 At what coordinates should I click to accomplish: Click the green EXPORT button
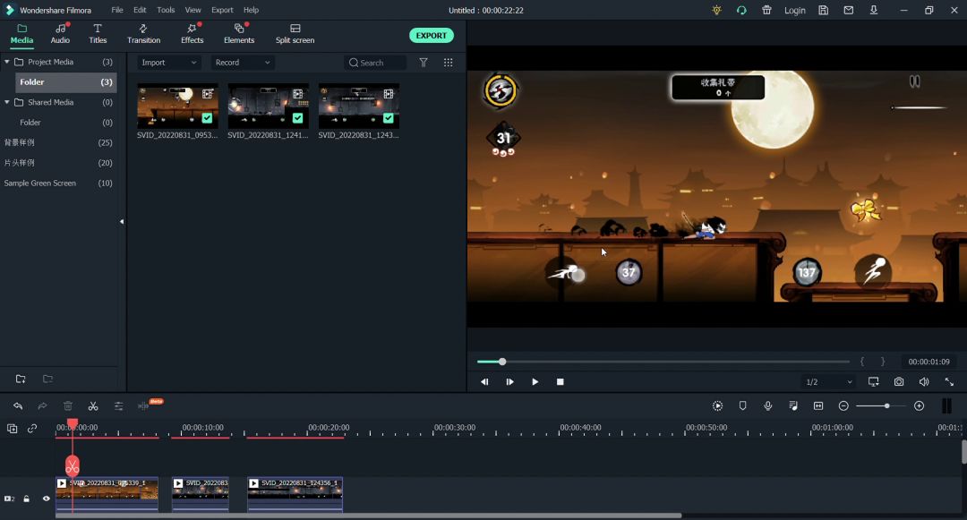[x=431, y=36]
